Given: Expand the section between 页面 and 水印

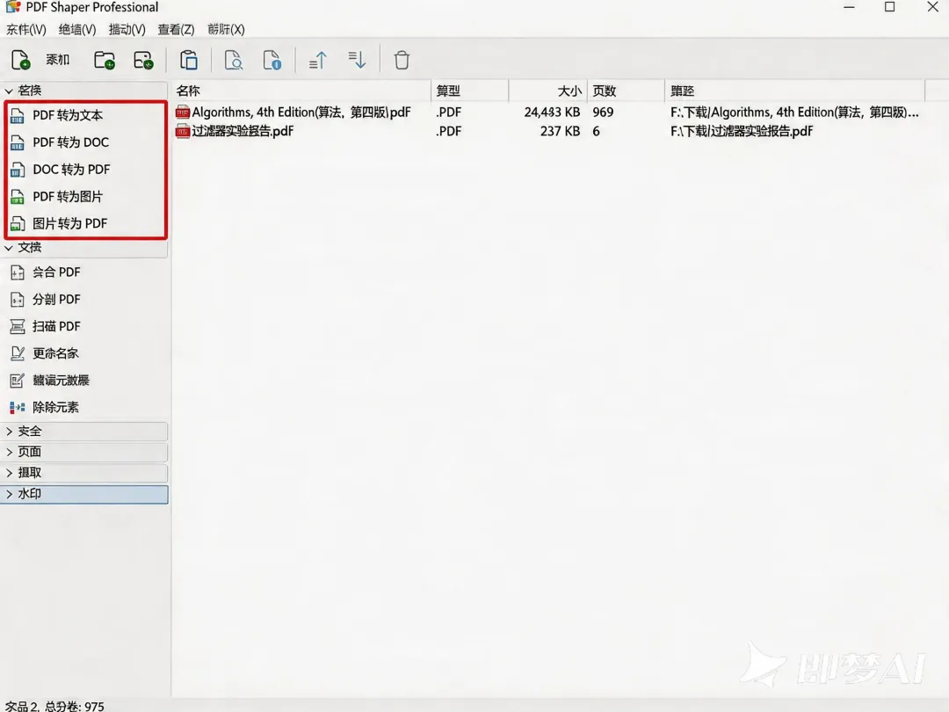Looking at the screenshot, I should pos(84,473).
